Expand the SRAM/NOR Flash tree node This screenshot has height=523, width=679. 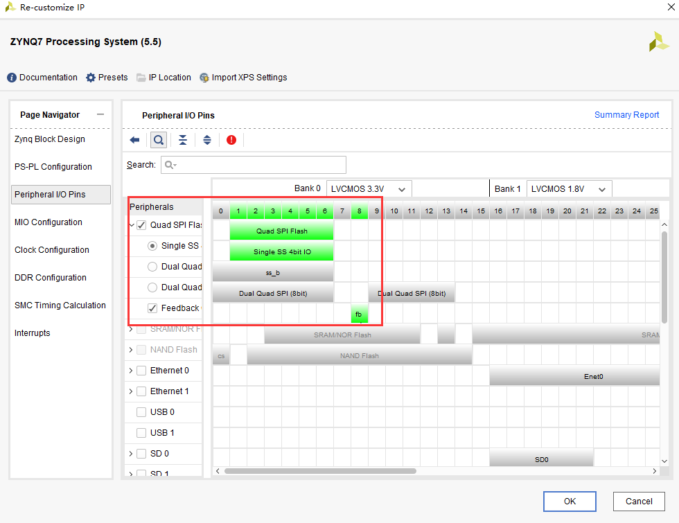(131, 329)
